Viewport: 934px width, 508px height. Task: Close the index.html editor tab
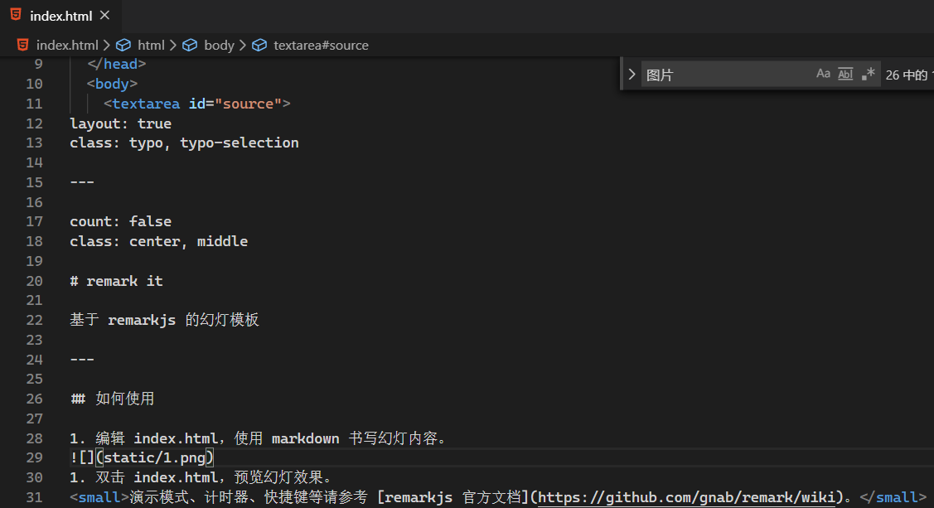pos(104,16)
